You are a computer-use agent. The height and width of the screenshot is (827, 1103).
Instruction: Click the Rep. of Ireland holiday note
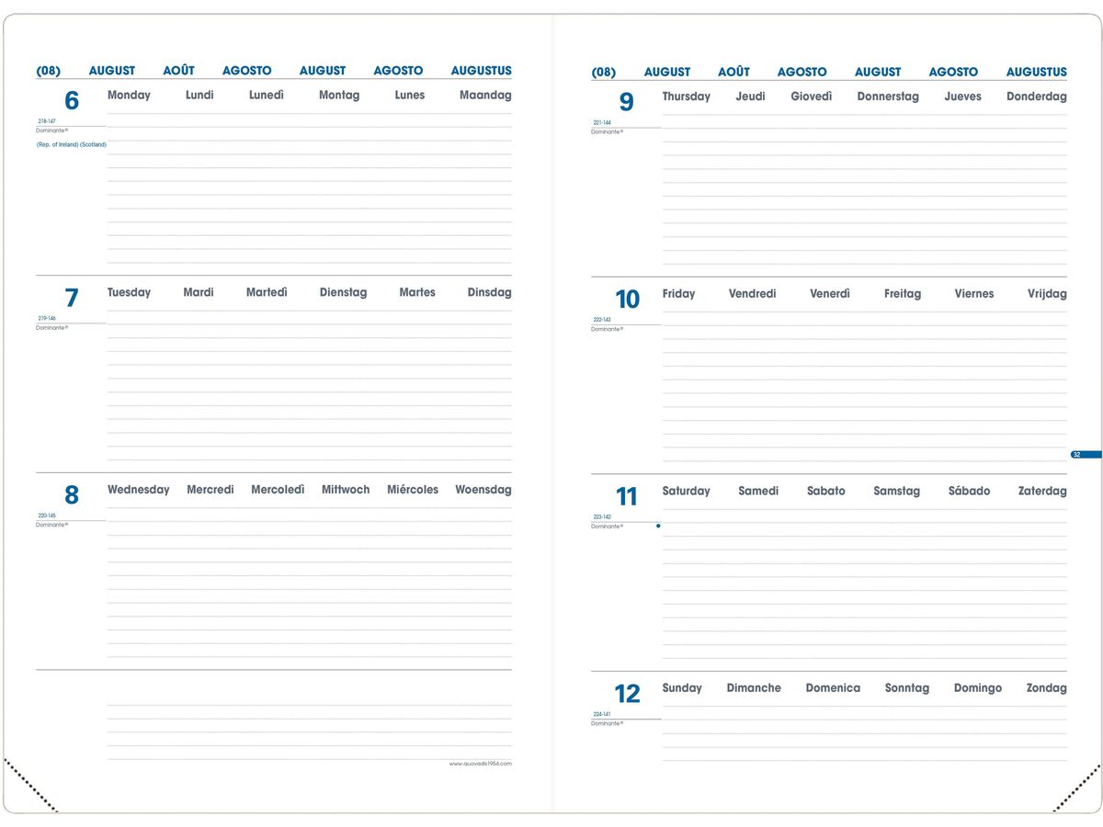[71, 144]
